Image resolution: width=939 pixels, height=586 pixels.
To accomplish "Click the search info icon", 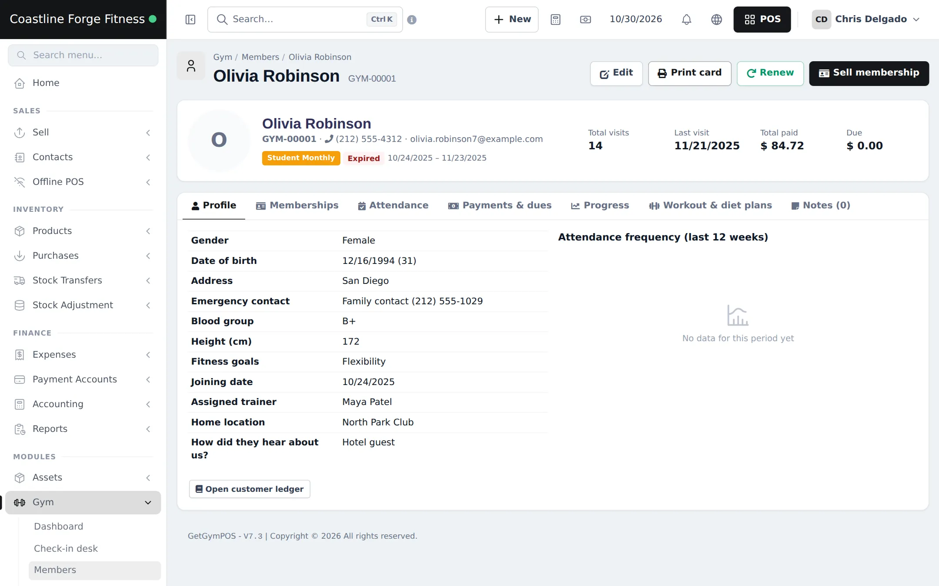I will click(x=412, y=20).
